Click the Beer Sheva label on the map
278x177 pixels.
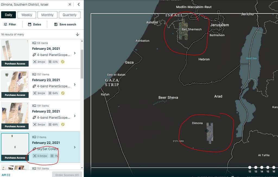click(168, 98)
